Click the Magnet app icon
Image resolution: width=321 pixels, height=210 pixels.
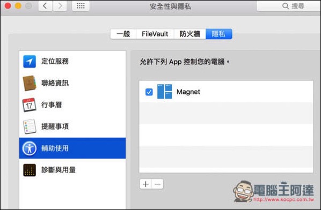pyautogui.click(x=164, y=92)
